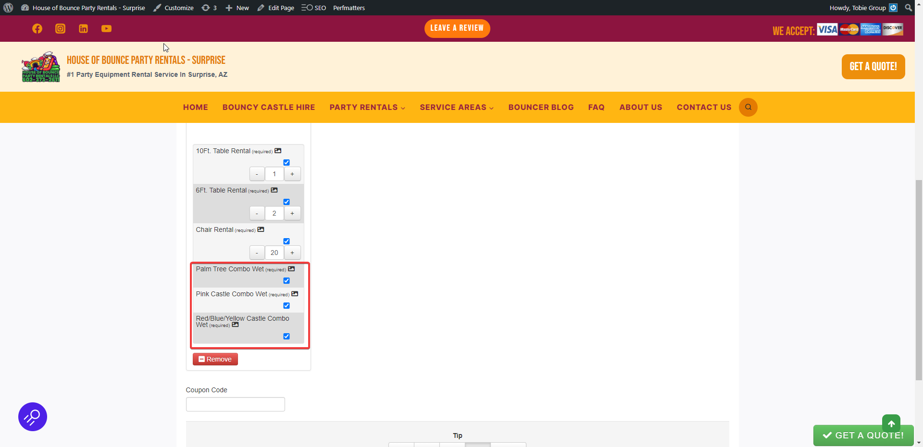Toggle the Pink Castle Combo Wet checkbox
This screenshot has height=447, width=923.
(x=287, y=306)
